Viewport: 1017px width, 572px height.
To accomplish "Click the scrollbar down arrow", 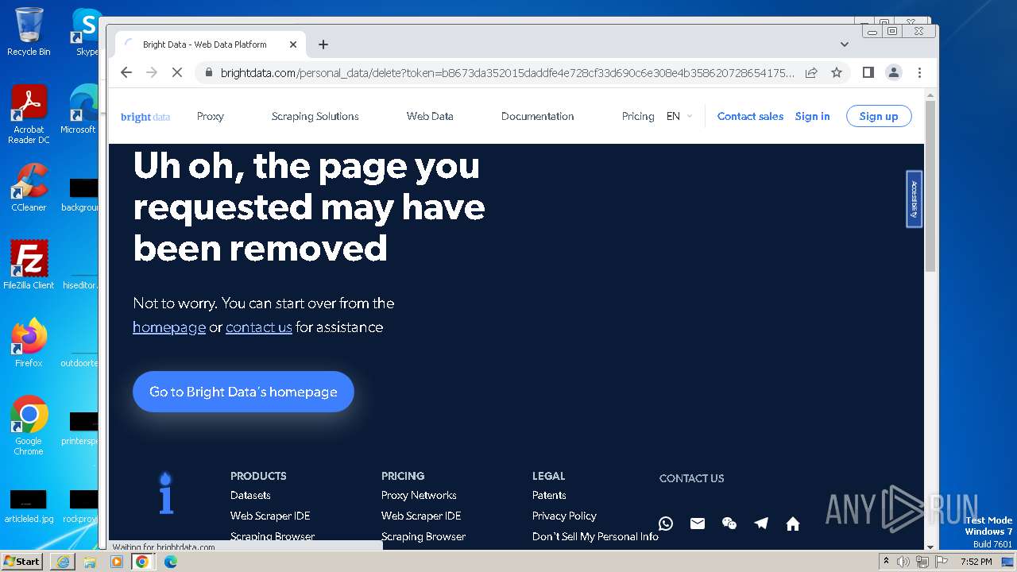I will (930, 547).
